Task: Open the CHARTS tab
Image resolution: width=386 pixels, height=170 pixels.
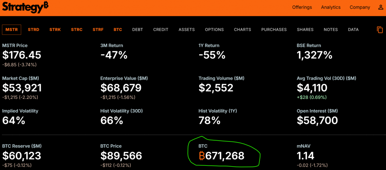Action: [x=242, y=29]
